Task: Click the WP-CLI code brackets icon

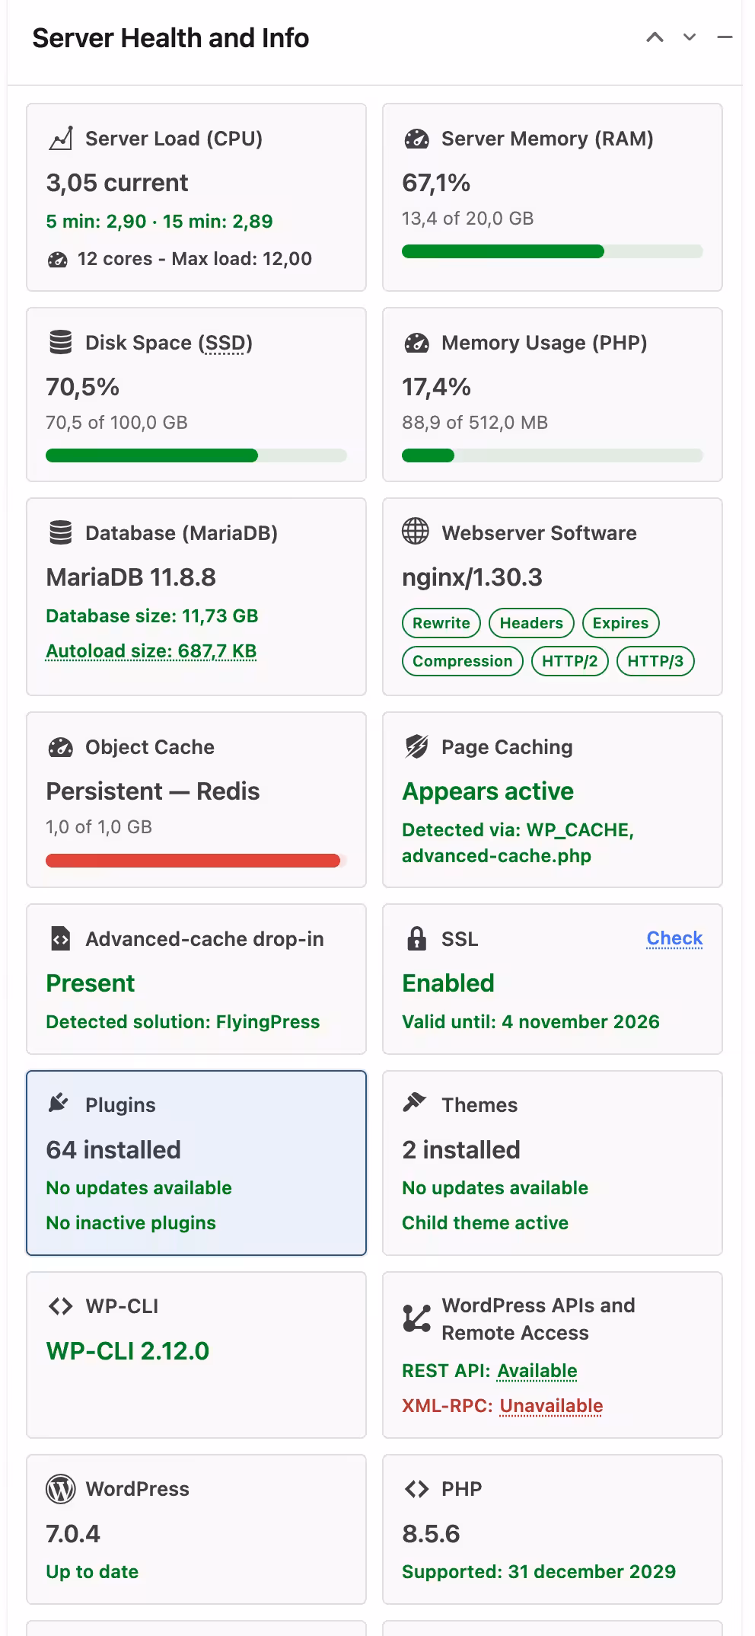Action: 61,1306
